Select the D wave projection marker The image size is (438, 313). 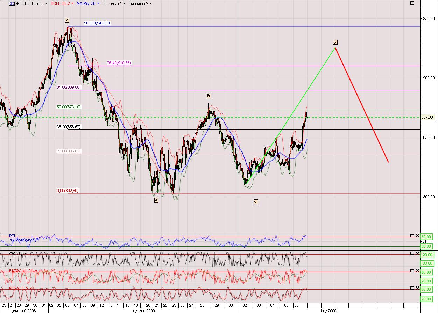[335, 42]
